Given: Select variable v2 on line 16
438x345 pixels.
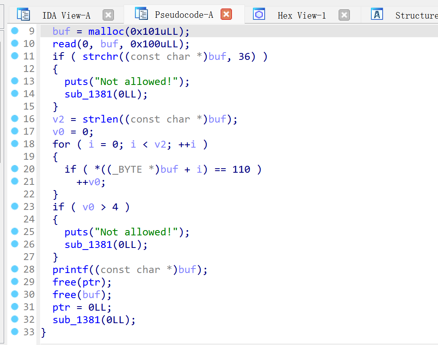Looking at the screenshot, I should [58, 119].
